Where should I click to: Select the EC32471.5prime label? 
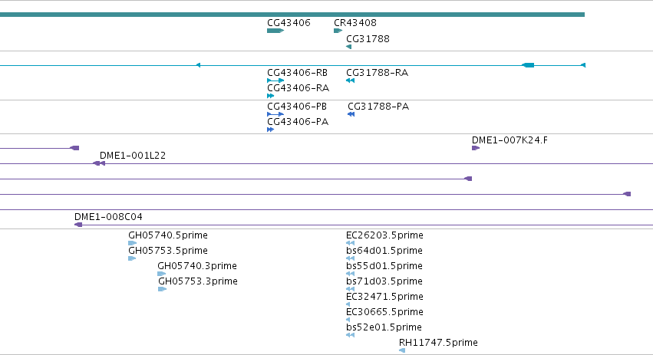coord(384,296)
